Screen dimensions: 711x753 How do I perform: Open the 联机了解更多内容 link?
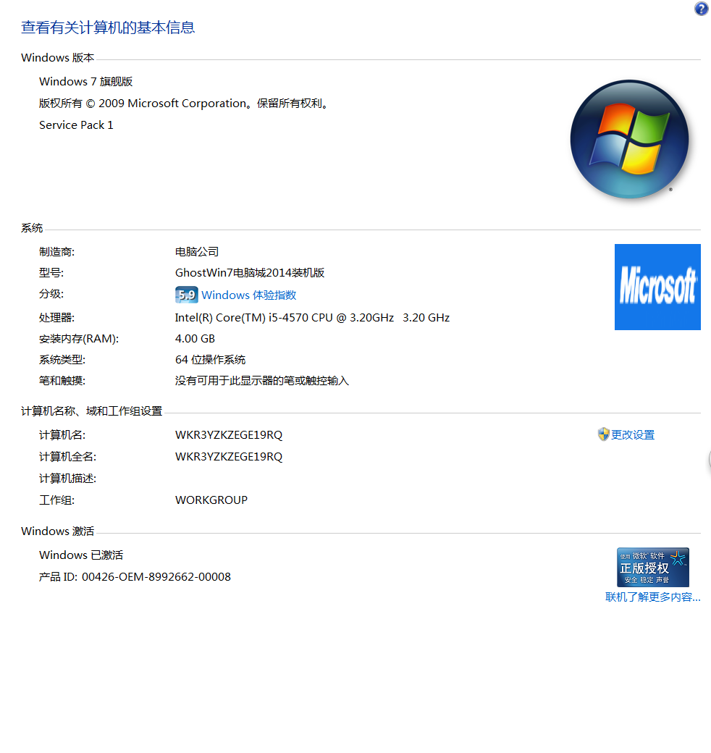653,597
